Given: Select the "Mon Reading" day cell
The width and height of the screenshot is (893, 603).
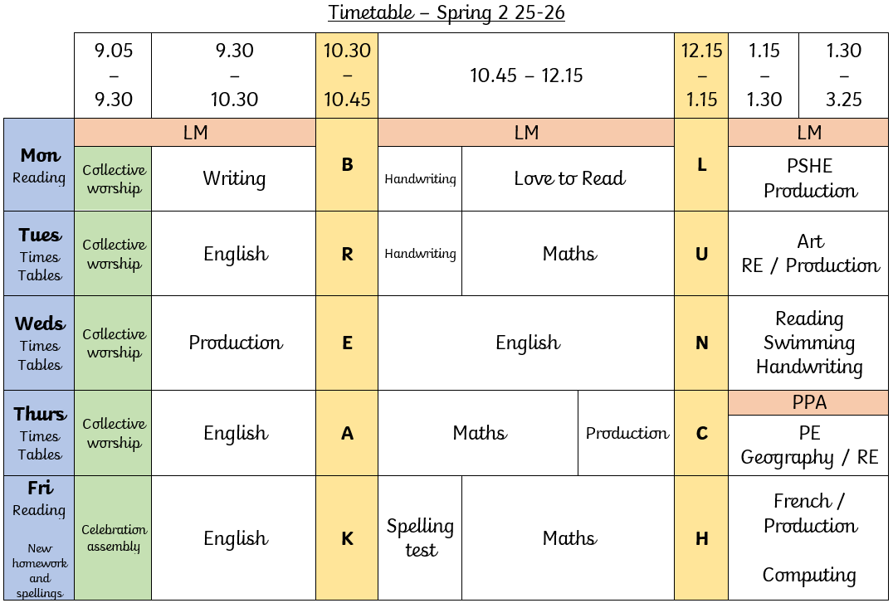Looking at the screenshot, I should pyautogui.click(x=39, y=165).
